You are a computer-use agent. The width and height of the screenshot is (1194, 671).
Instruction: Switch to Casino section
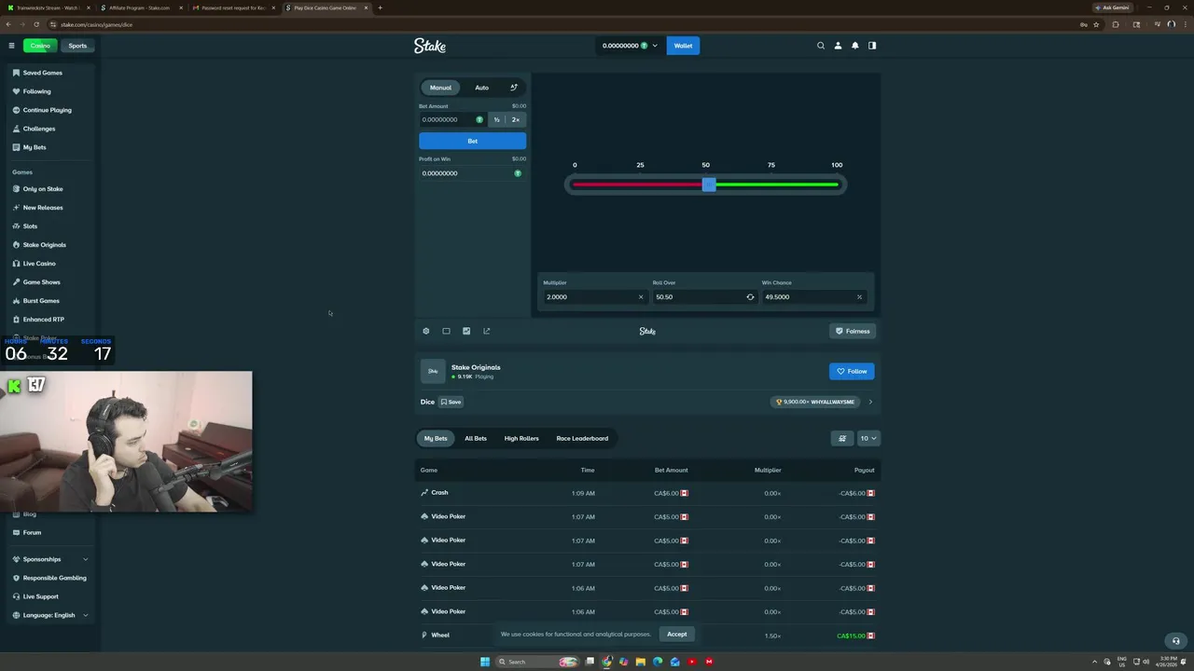point(40,46)
